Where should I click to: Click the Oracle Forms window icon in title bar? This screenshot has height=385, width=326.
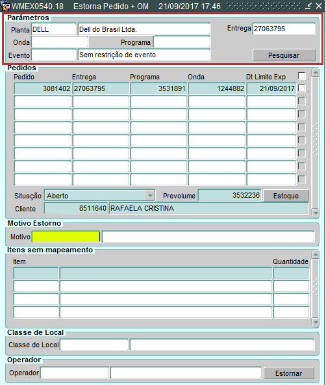pos(5,6)
